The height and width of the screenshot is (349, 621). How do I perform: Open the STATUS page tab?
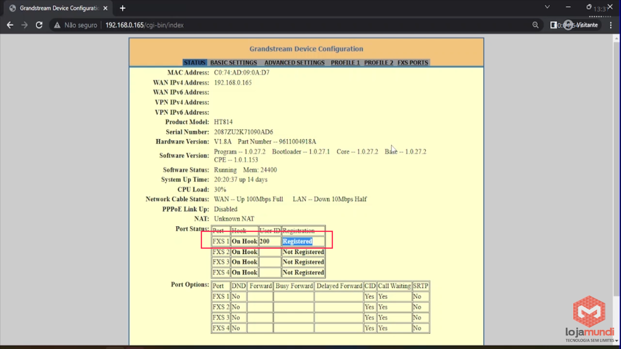tap(195, 63)
